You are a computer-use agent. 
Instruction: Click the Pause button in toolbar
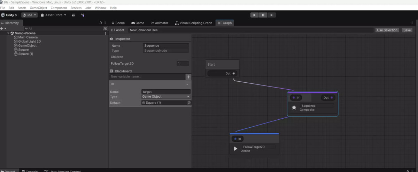click(263, 15)
